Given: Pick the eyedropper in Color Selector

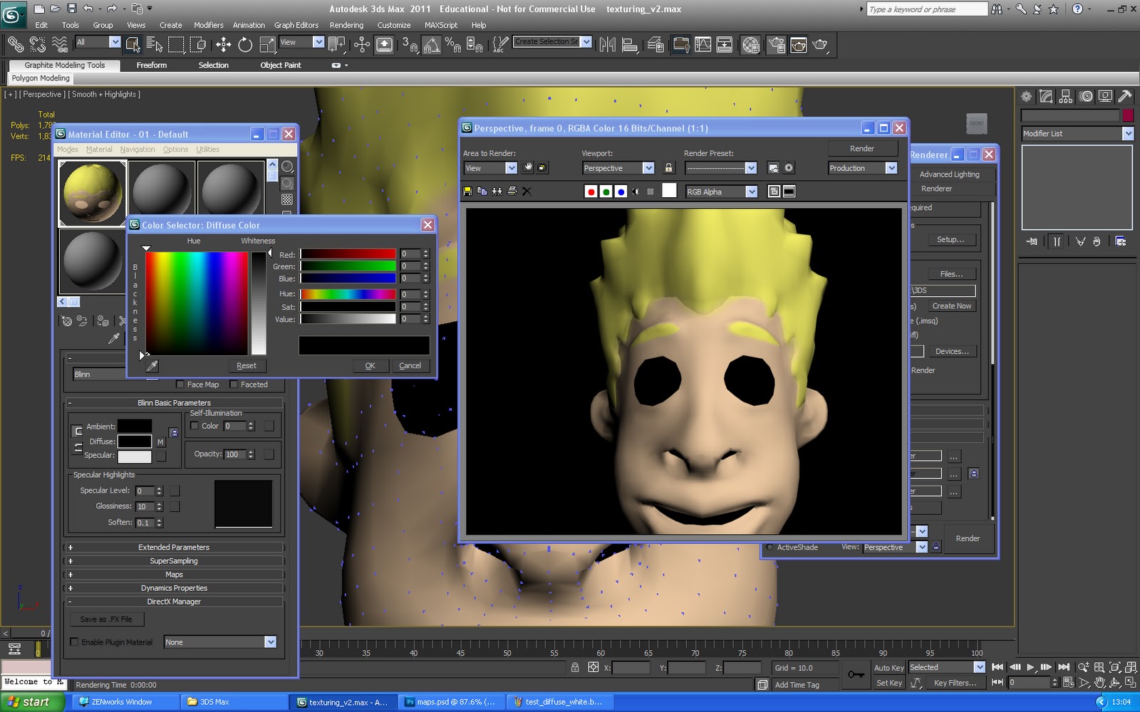Looking at the screenshot, I should pos(152,365).
